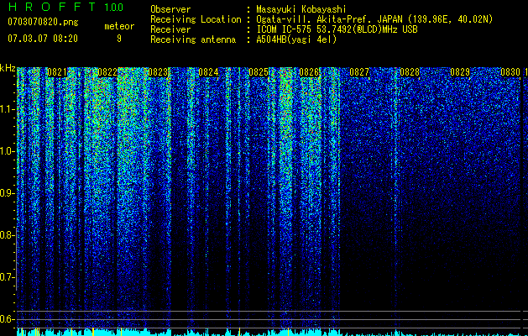The width and height of the screenshot is (528, 336).
Task: Click the 0823 time marker
Action: coord(158,72)
